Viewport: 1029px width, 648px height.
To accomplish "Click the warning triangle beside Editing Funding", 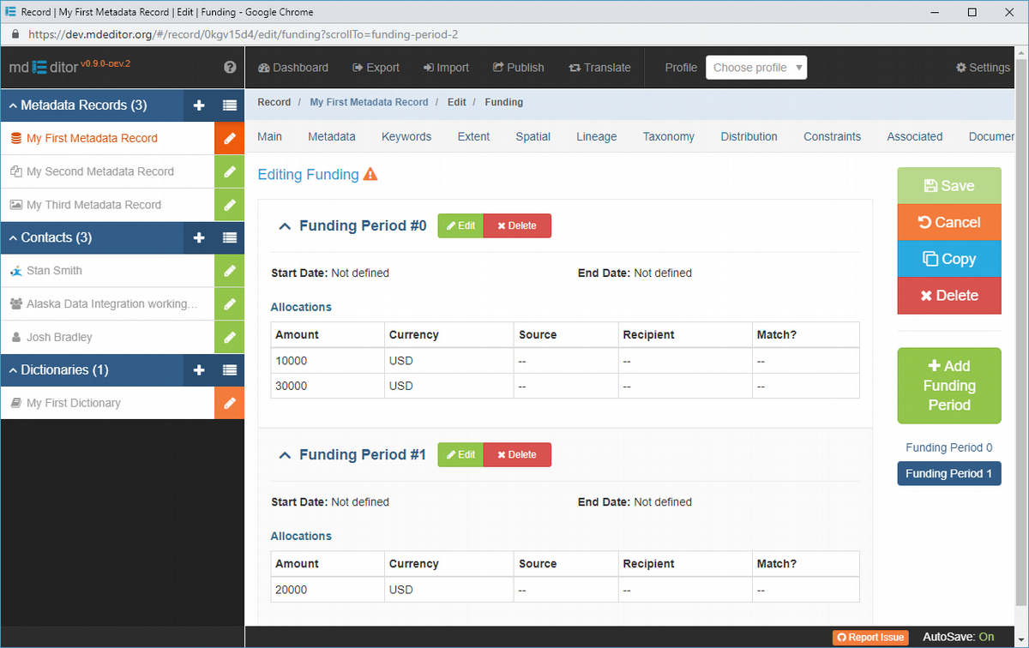I will (x=370, y=175).
